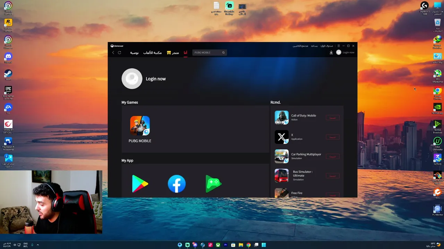
Task: Click install button for Call of Duty: Mobile
Action: pos(332,118)
